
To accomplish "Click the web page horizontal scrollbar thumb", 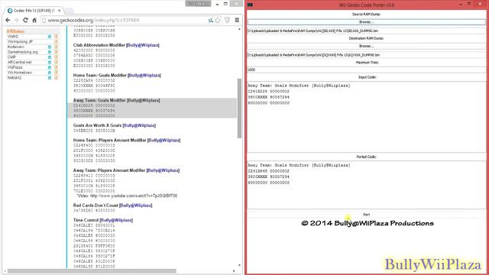I will click(x=92, y=271).
